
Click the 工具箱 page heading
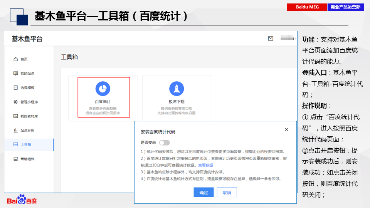click(x=69, y=57)
